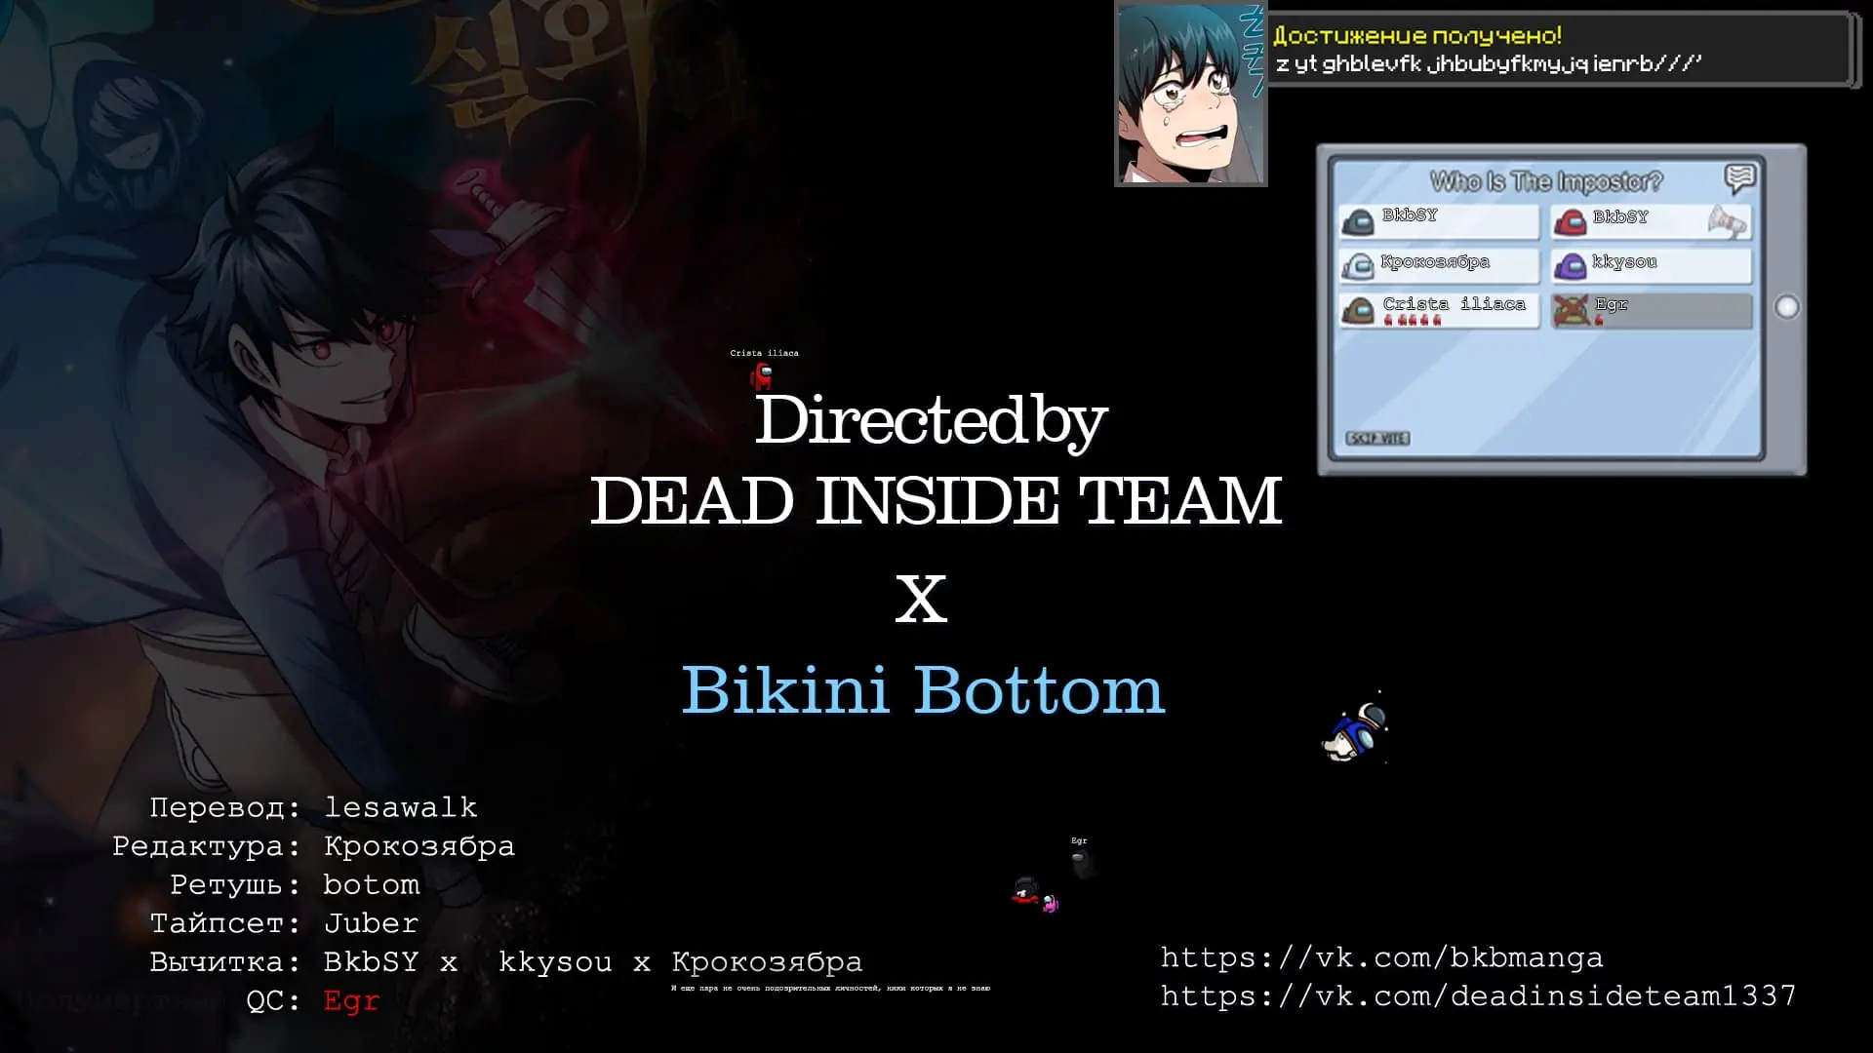Click the small red crewmate above Directed by
Viewport: 1873px width, 1053px height.
point(761,375)
